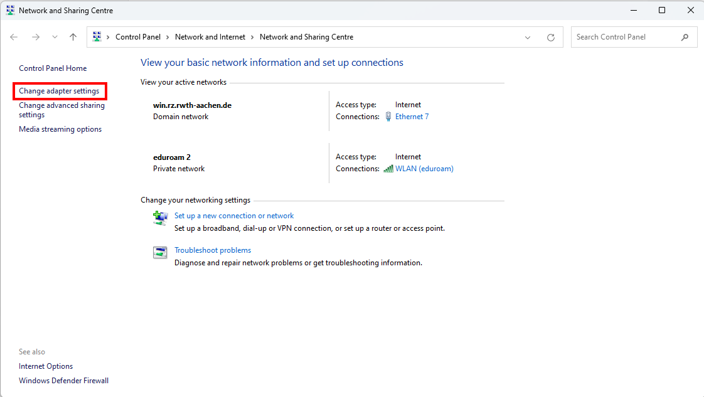The height and width of the screenshot is (397, 704).
Task: Click the Ethernet adapter icon
Action: [388, 117]
